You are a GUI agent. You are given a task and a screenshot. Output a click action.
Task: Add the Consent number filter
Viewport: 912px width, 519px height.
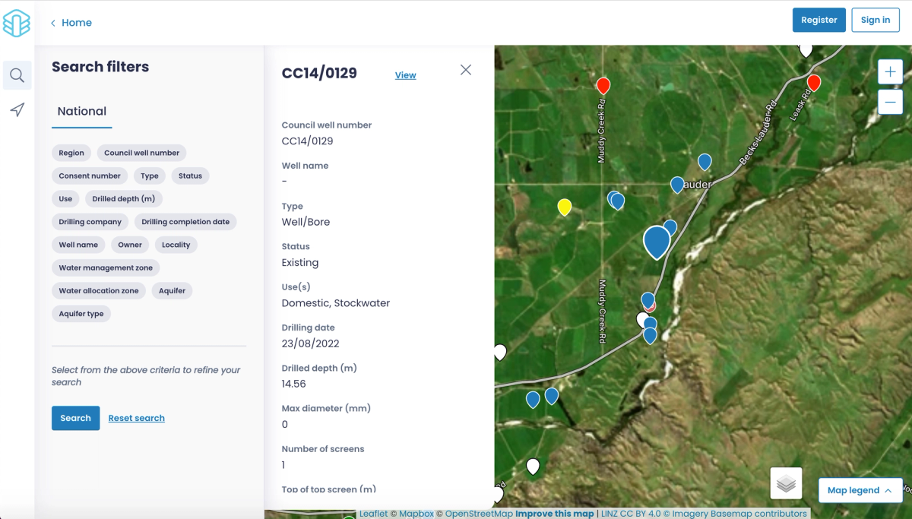[x=90, y=176]
